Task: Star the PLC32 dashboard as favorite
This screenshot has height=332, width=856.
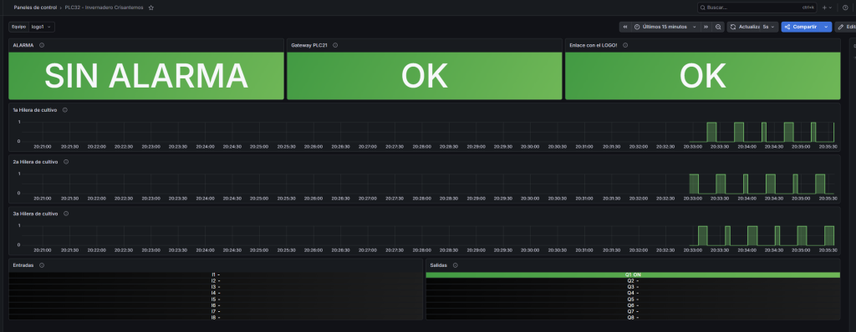Action: point(151,8)
